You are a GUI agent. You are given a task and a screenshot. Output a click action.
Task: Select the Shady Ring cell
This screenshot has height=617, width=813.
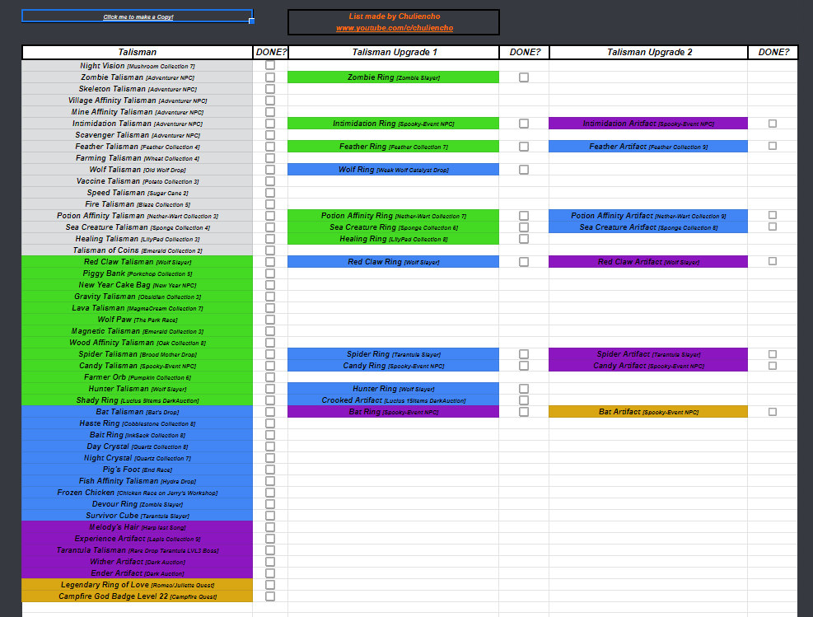(138, 400)
